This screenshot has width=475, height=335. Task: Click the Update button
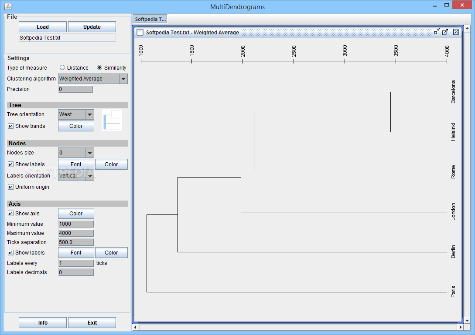coord(92,27)
